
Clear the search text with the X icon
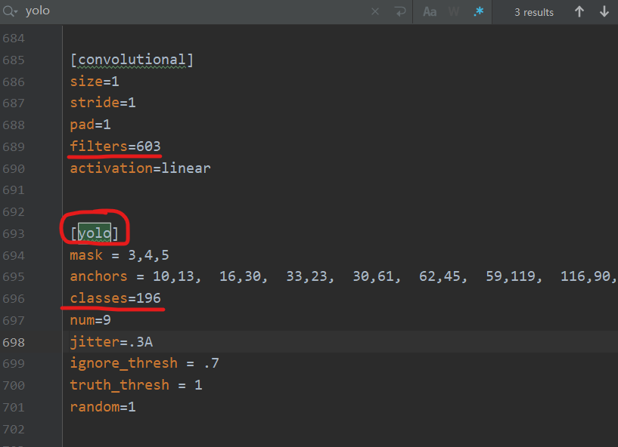tap(375, 12)
